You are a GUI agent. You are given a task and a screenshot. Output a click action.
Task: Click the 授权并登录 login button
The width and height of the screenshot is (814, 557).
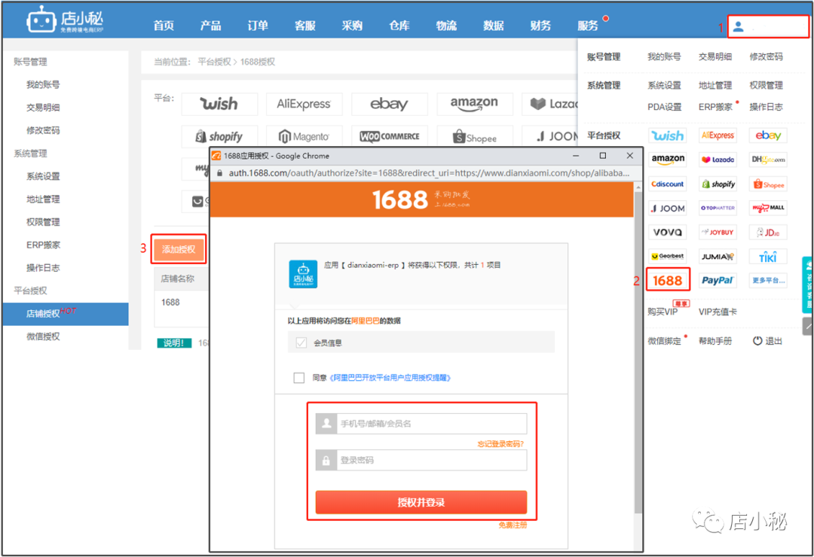click(422, 502)
